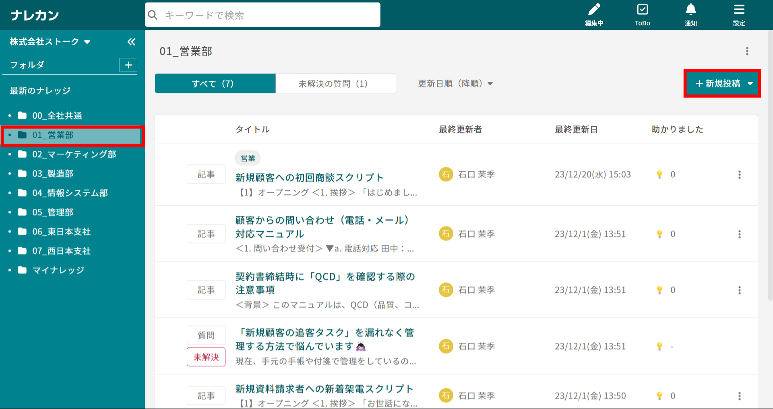Open the 編集中 pencil icon
The height and width of the screenshot is (409, 773).
pos(594,14)
